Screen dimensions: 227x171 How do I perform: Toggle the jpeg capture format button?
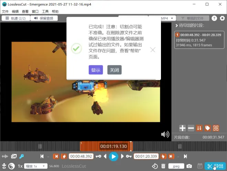tap(176, 166)
